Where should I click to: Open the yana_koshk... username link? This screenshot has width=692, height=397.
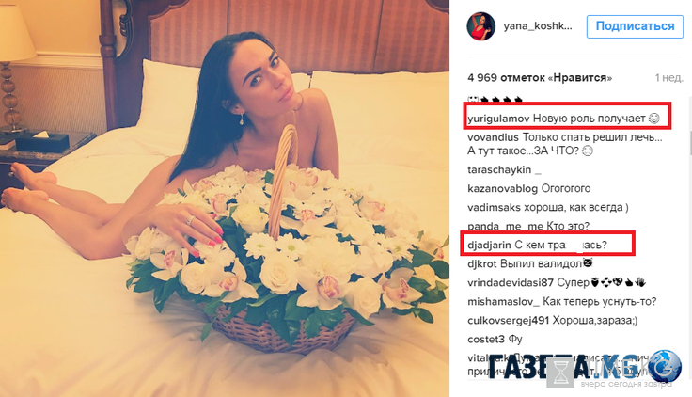coord(538,26)
